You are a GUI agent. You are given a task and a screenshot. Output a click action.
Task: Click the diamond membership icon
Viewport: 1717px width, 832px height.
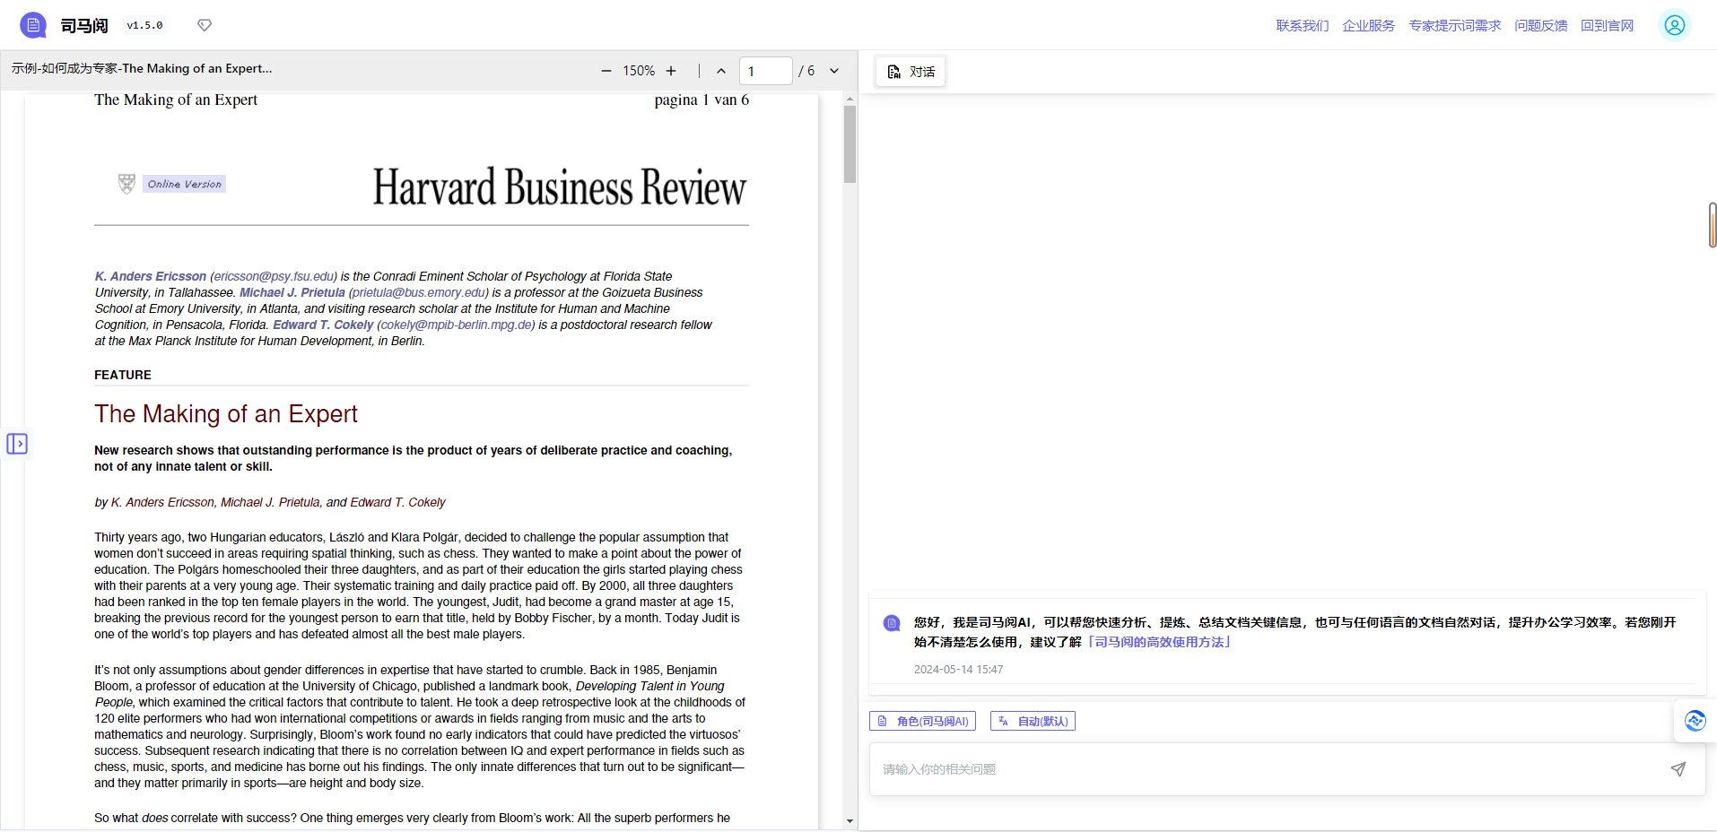[x=205, y=25]
